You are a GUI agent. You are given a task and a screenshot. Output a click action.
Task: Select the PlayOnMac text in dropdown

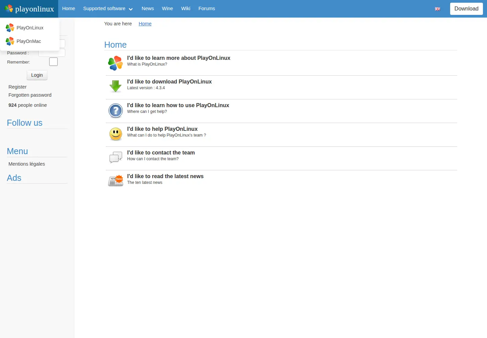[x=29, y=41]
